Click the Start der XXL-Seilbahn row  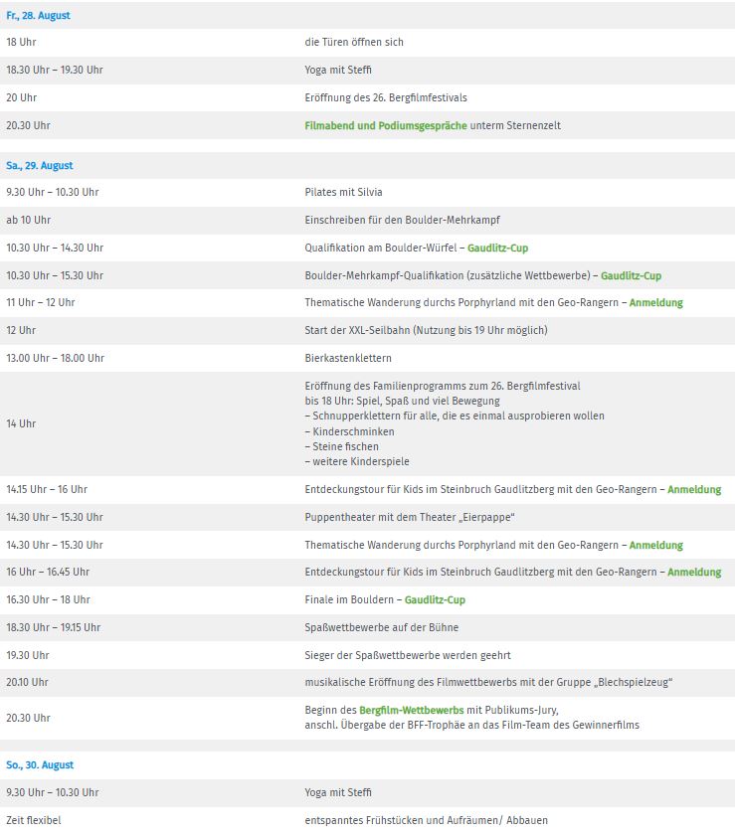pos(367,330)
